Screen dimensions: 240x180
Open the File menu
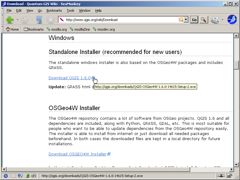tap(9, 10)
